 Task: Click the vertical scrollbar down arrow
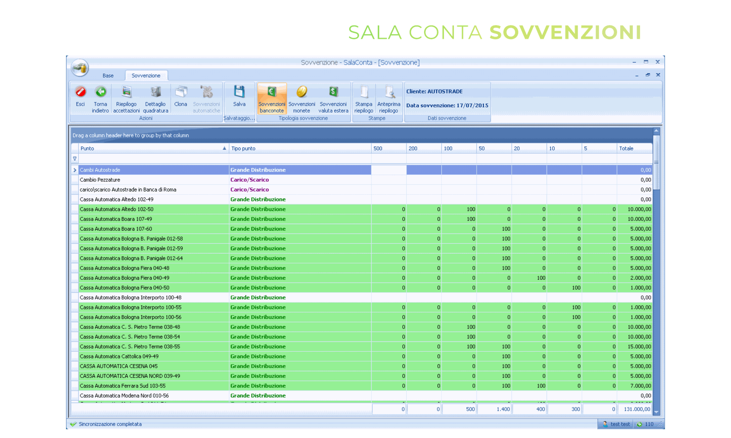coord(656,412)
